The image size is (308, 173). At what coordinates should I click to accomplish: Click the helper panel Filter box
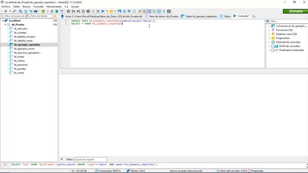(287, 21)
